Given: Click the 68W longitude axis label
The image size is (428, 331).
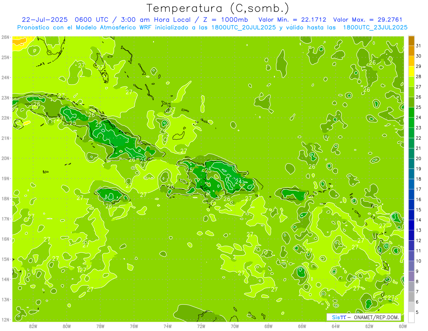Looking at the screenshot, I should [269, 326].
